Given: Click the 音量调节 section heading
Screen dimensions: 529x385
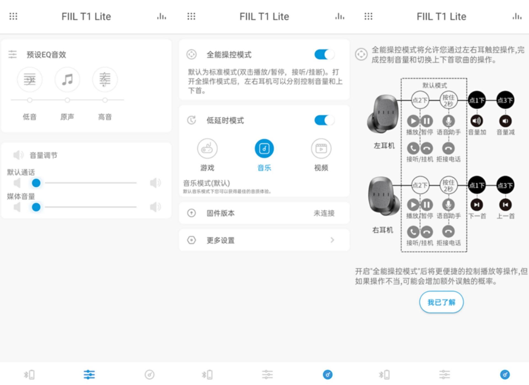Looking at the screenshot, I should 44,155.
